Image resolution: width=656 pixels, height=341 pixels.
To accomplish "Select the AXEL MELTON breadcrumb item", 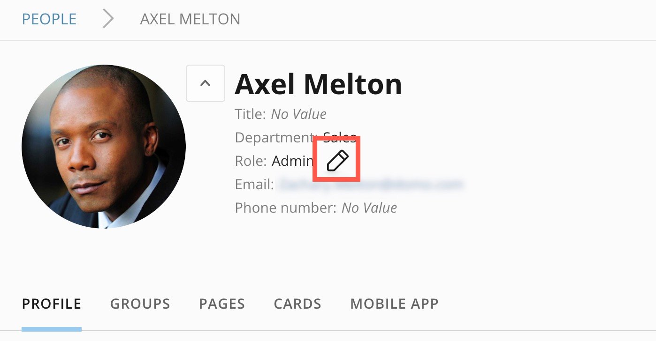I will (x=190, y=19).
